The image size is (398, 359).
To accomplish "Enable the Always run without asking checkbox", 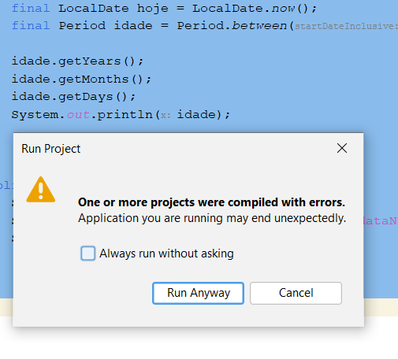I will [88, 254].
